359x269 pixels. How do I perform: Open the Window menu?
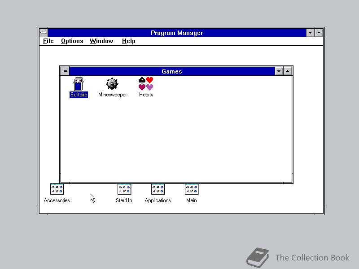coord(101,41)
